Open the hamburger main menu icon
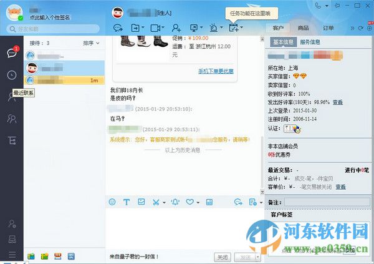 tap(12, 255)
